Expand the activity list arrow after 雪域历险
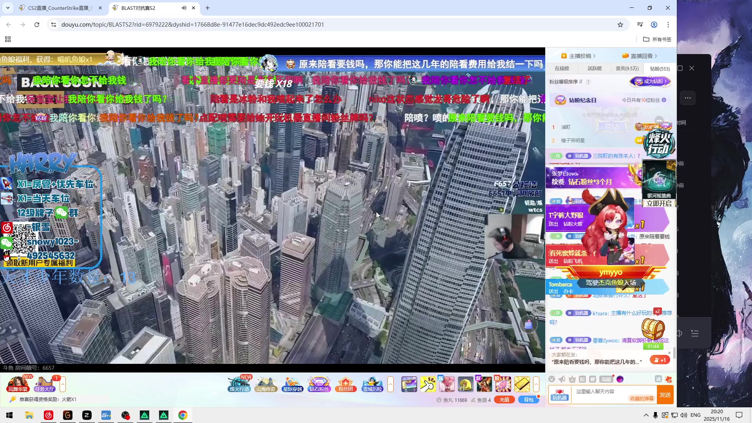This screenshot has height=423, width=752. 390,384
